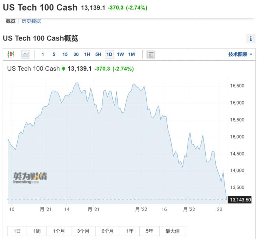Switch to candlestick chart type
Viewport: 258px width, 239px height.
[11, 55]
